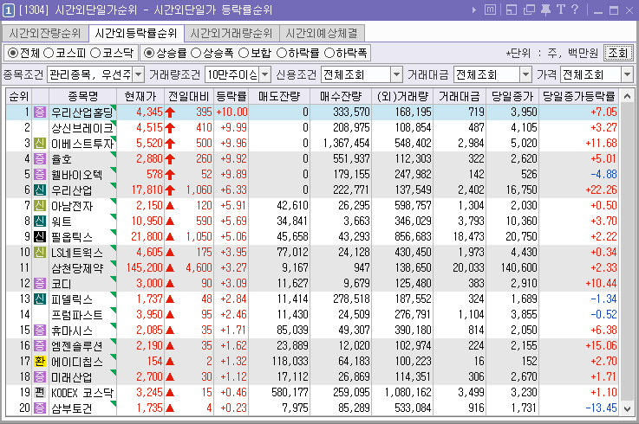639x424 pixels.
Task: Open the 가격 dropdown
Action: click(x=627, y=74)
